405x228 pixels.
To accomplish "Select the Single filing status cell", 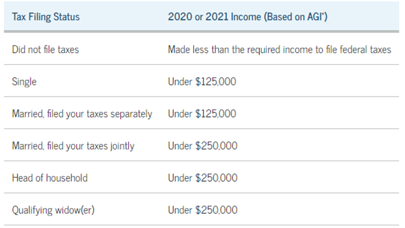I will (24, 82).
